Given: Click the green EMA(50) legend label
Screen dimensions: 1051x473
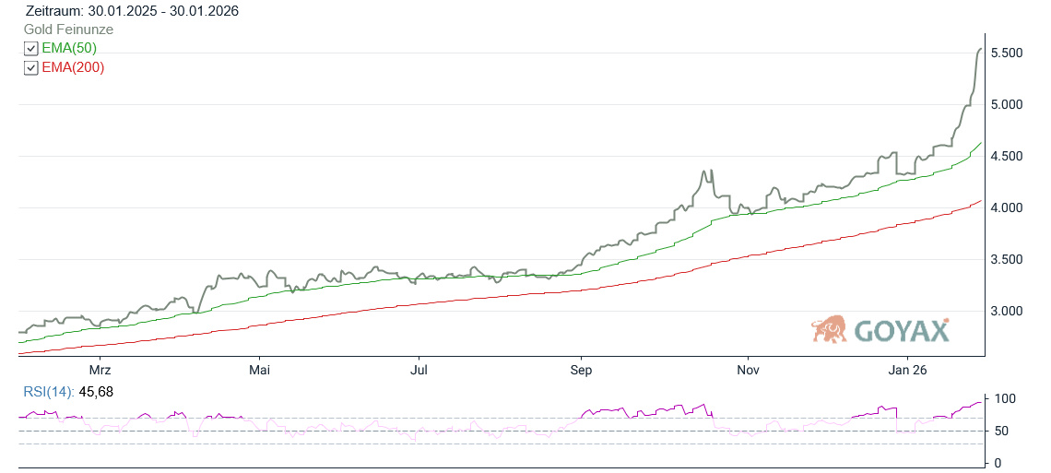Looking at the screenshot, I should [x=69, y=48].
